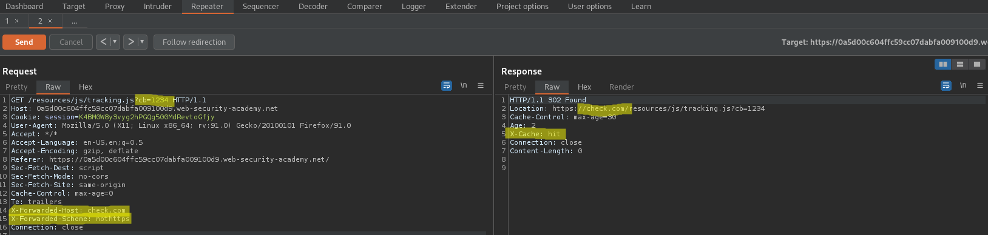Click Accept-Encoding: gzip, deflate line

click(x=75, y=151)
